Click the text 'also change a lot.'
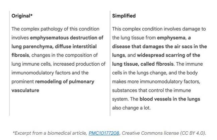The image size is (217, 140). click(x=131, y=108)
